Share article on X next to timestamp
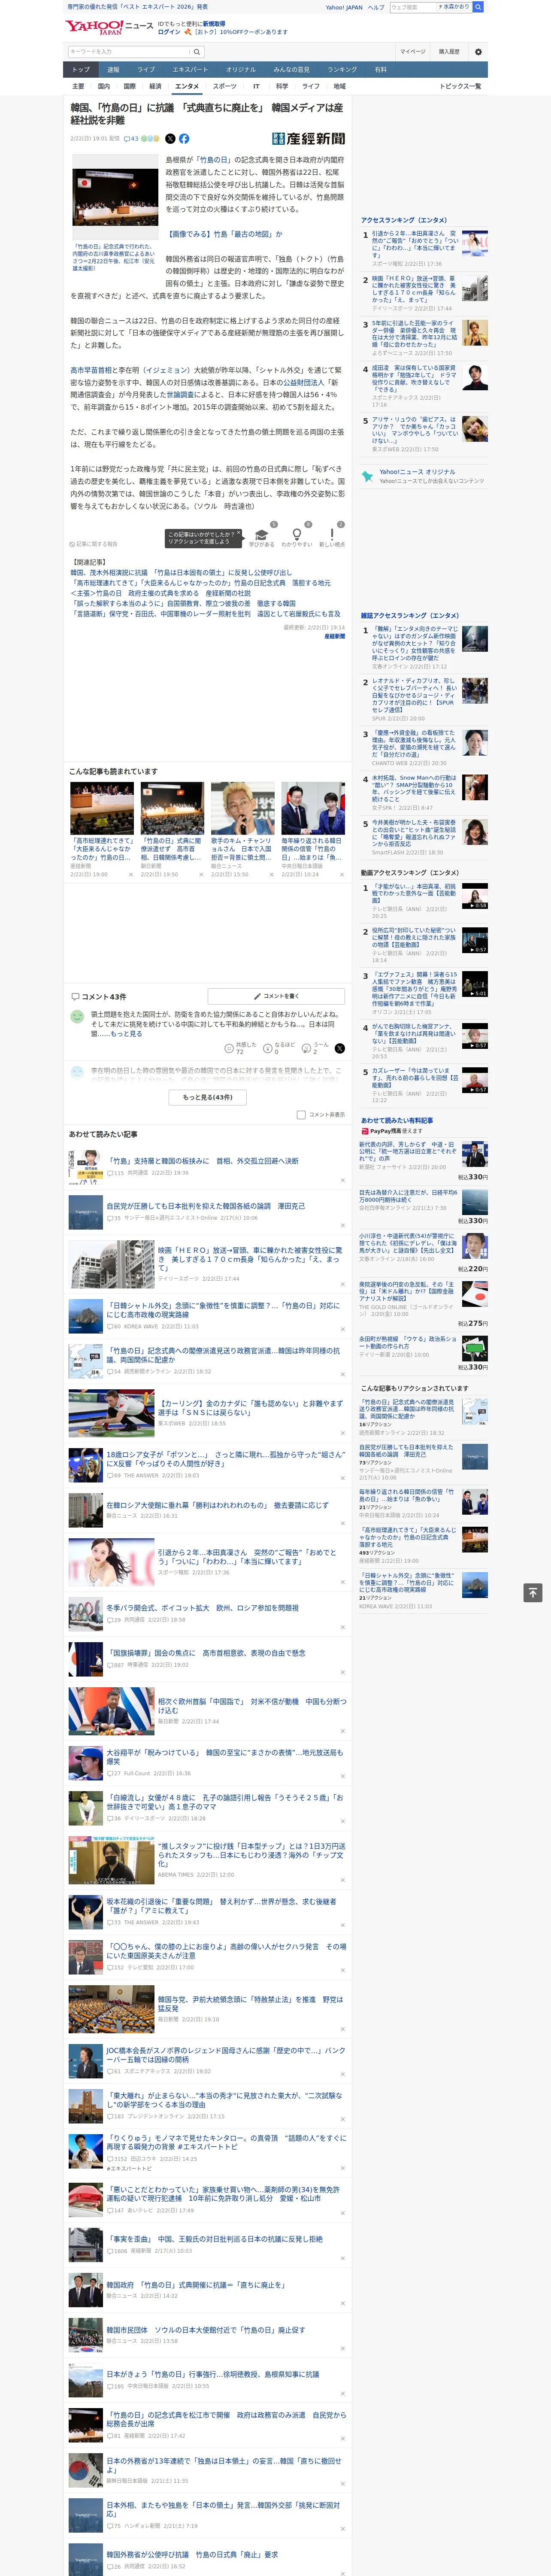The width and height of the screenshot is (551, 2576). tap(170, 139)
